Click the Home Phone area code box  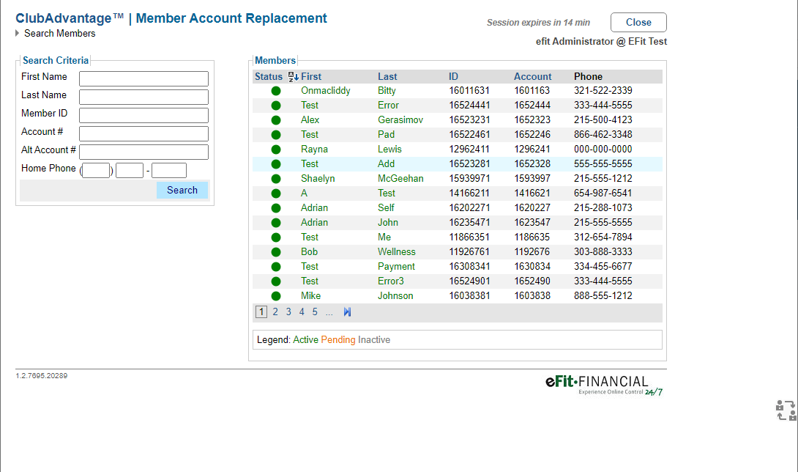[96, 170]
